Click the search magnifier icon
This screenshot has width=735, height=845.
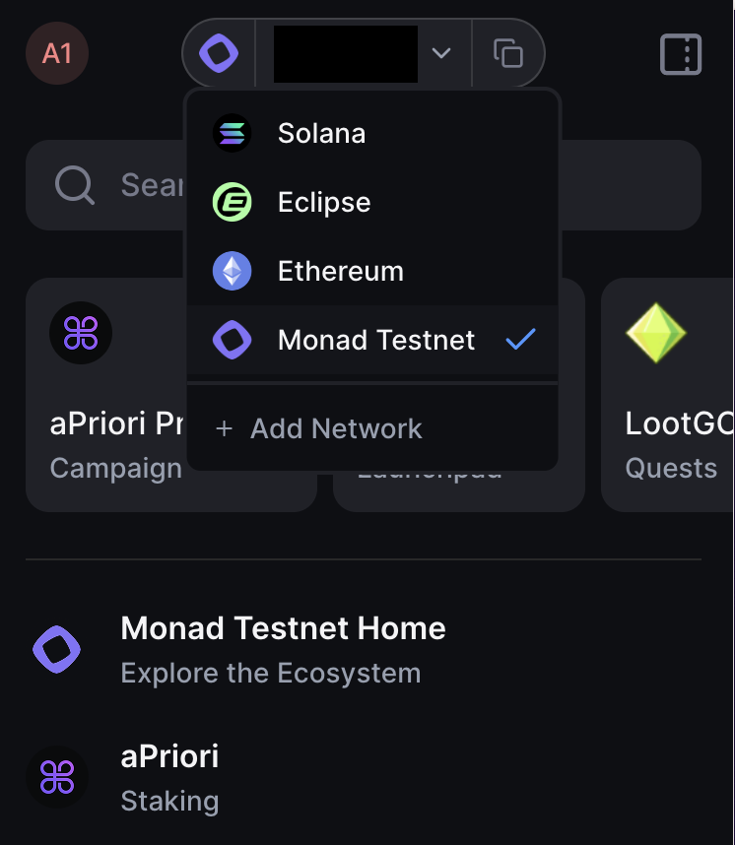coord(75,185)
